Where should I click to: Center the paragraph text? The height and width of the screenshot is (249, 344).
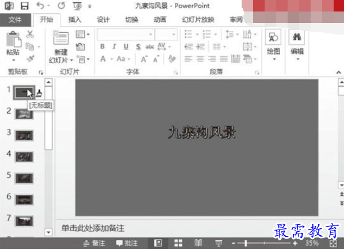(200, 59)
